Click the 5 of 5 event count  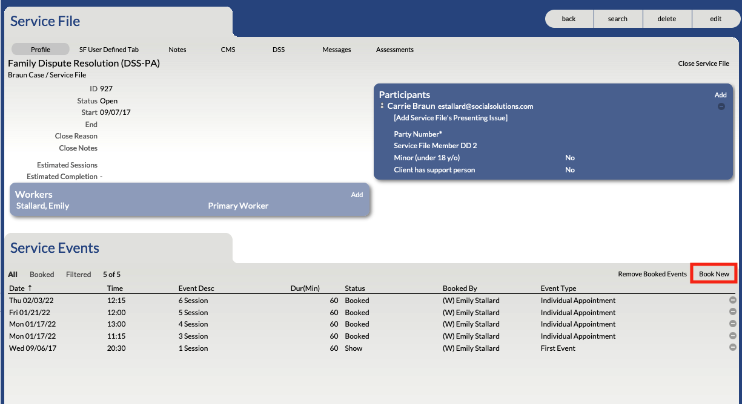tap(111, 274)
